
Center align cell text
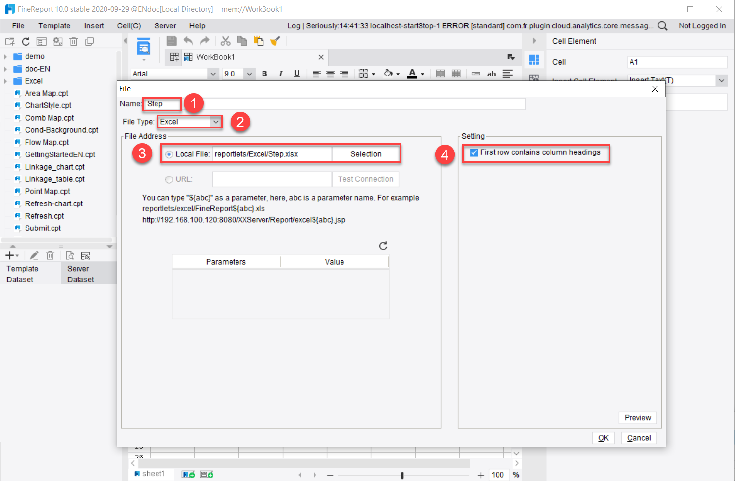click(x=331, y=74)
